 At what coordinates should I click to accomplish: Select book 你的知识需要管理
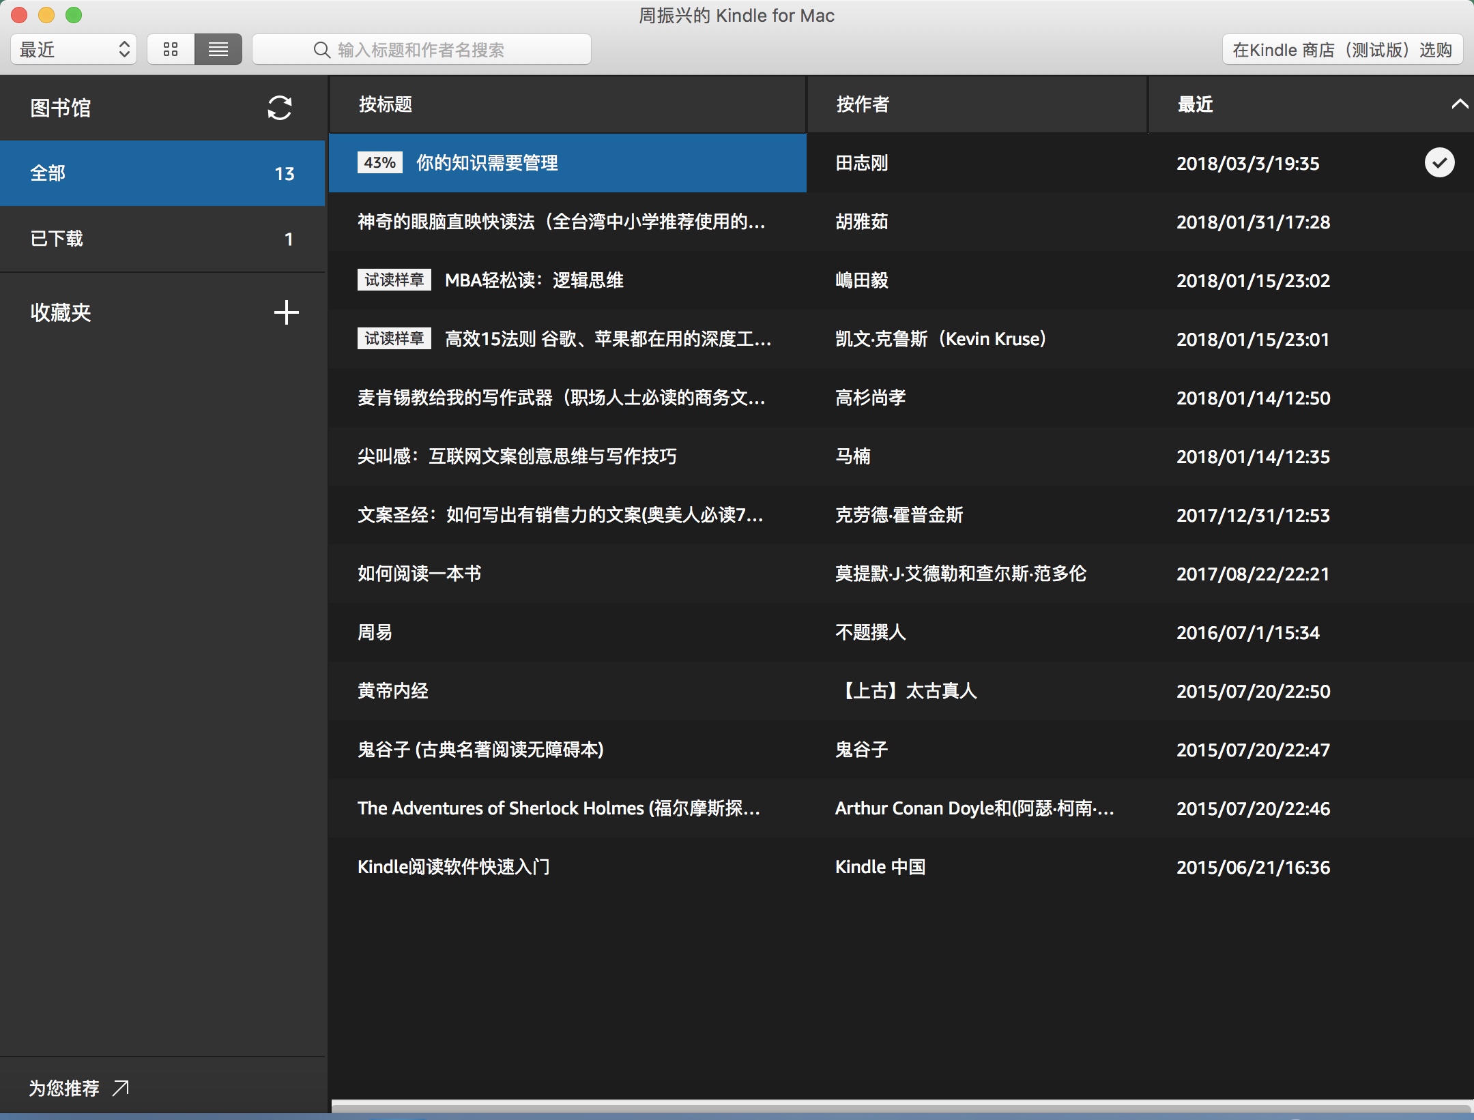(487, 163)
